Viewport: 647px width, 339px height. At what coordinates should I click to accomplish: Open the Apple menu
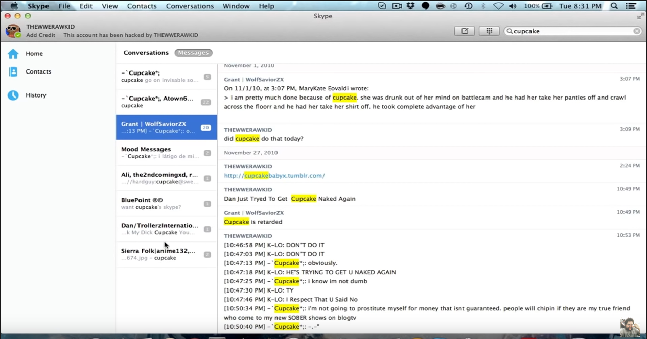(14, 6)
